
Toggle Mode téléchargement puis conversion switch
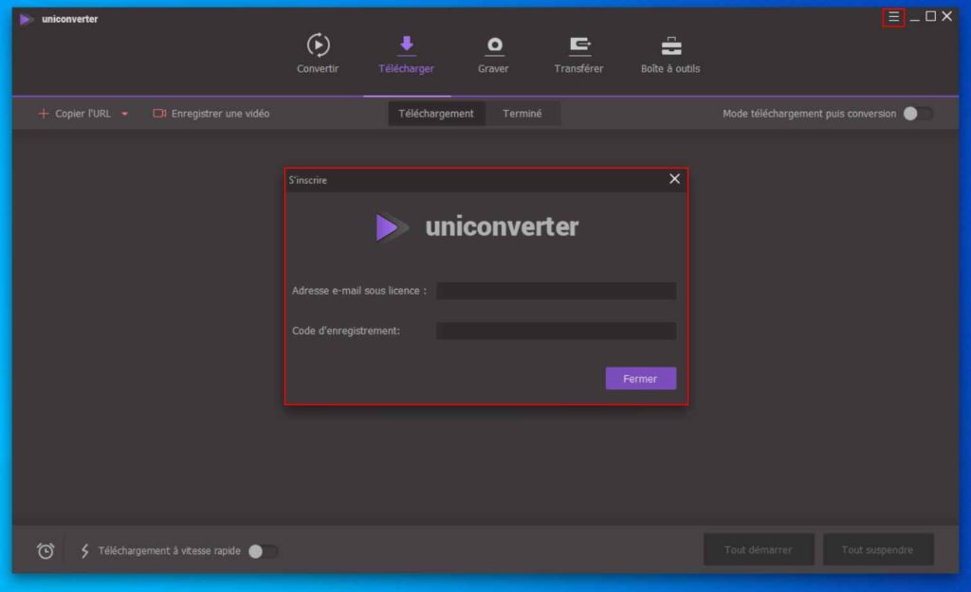pyautogui.click(x=918, y=114)
